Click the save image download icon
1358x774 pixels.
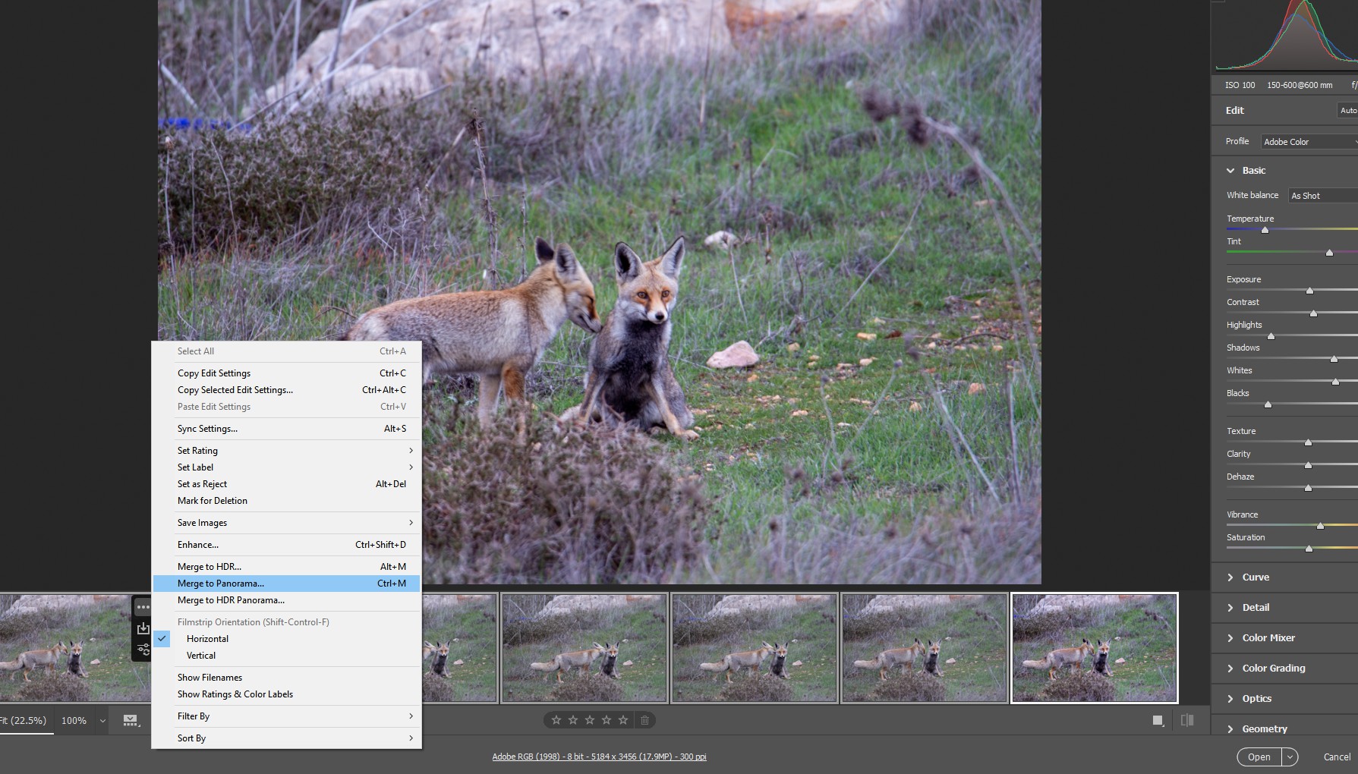[x=143, y=628]
